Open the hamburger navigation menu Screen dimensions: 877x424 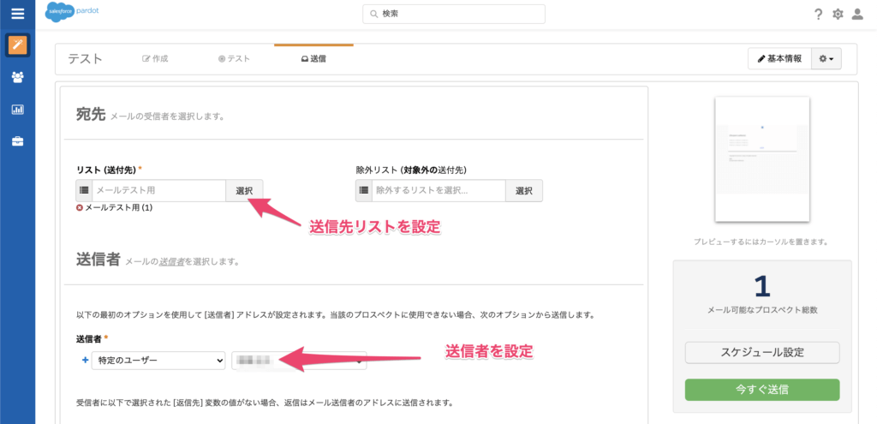click(18, 14)
